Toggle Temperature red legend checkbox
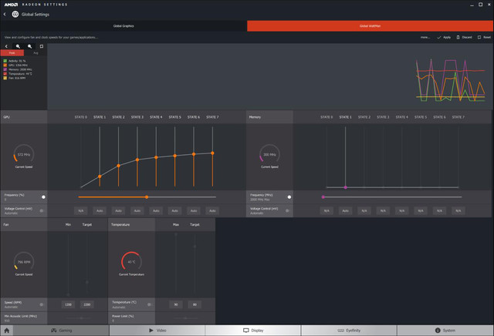Screen dimensions: 494x336 click(x=5, y=74)
